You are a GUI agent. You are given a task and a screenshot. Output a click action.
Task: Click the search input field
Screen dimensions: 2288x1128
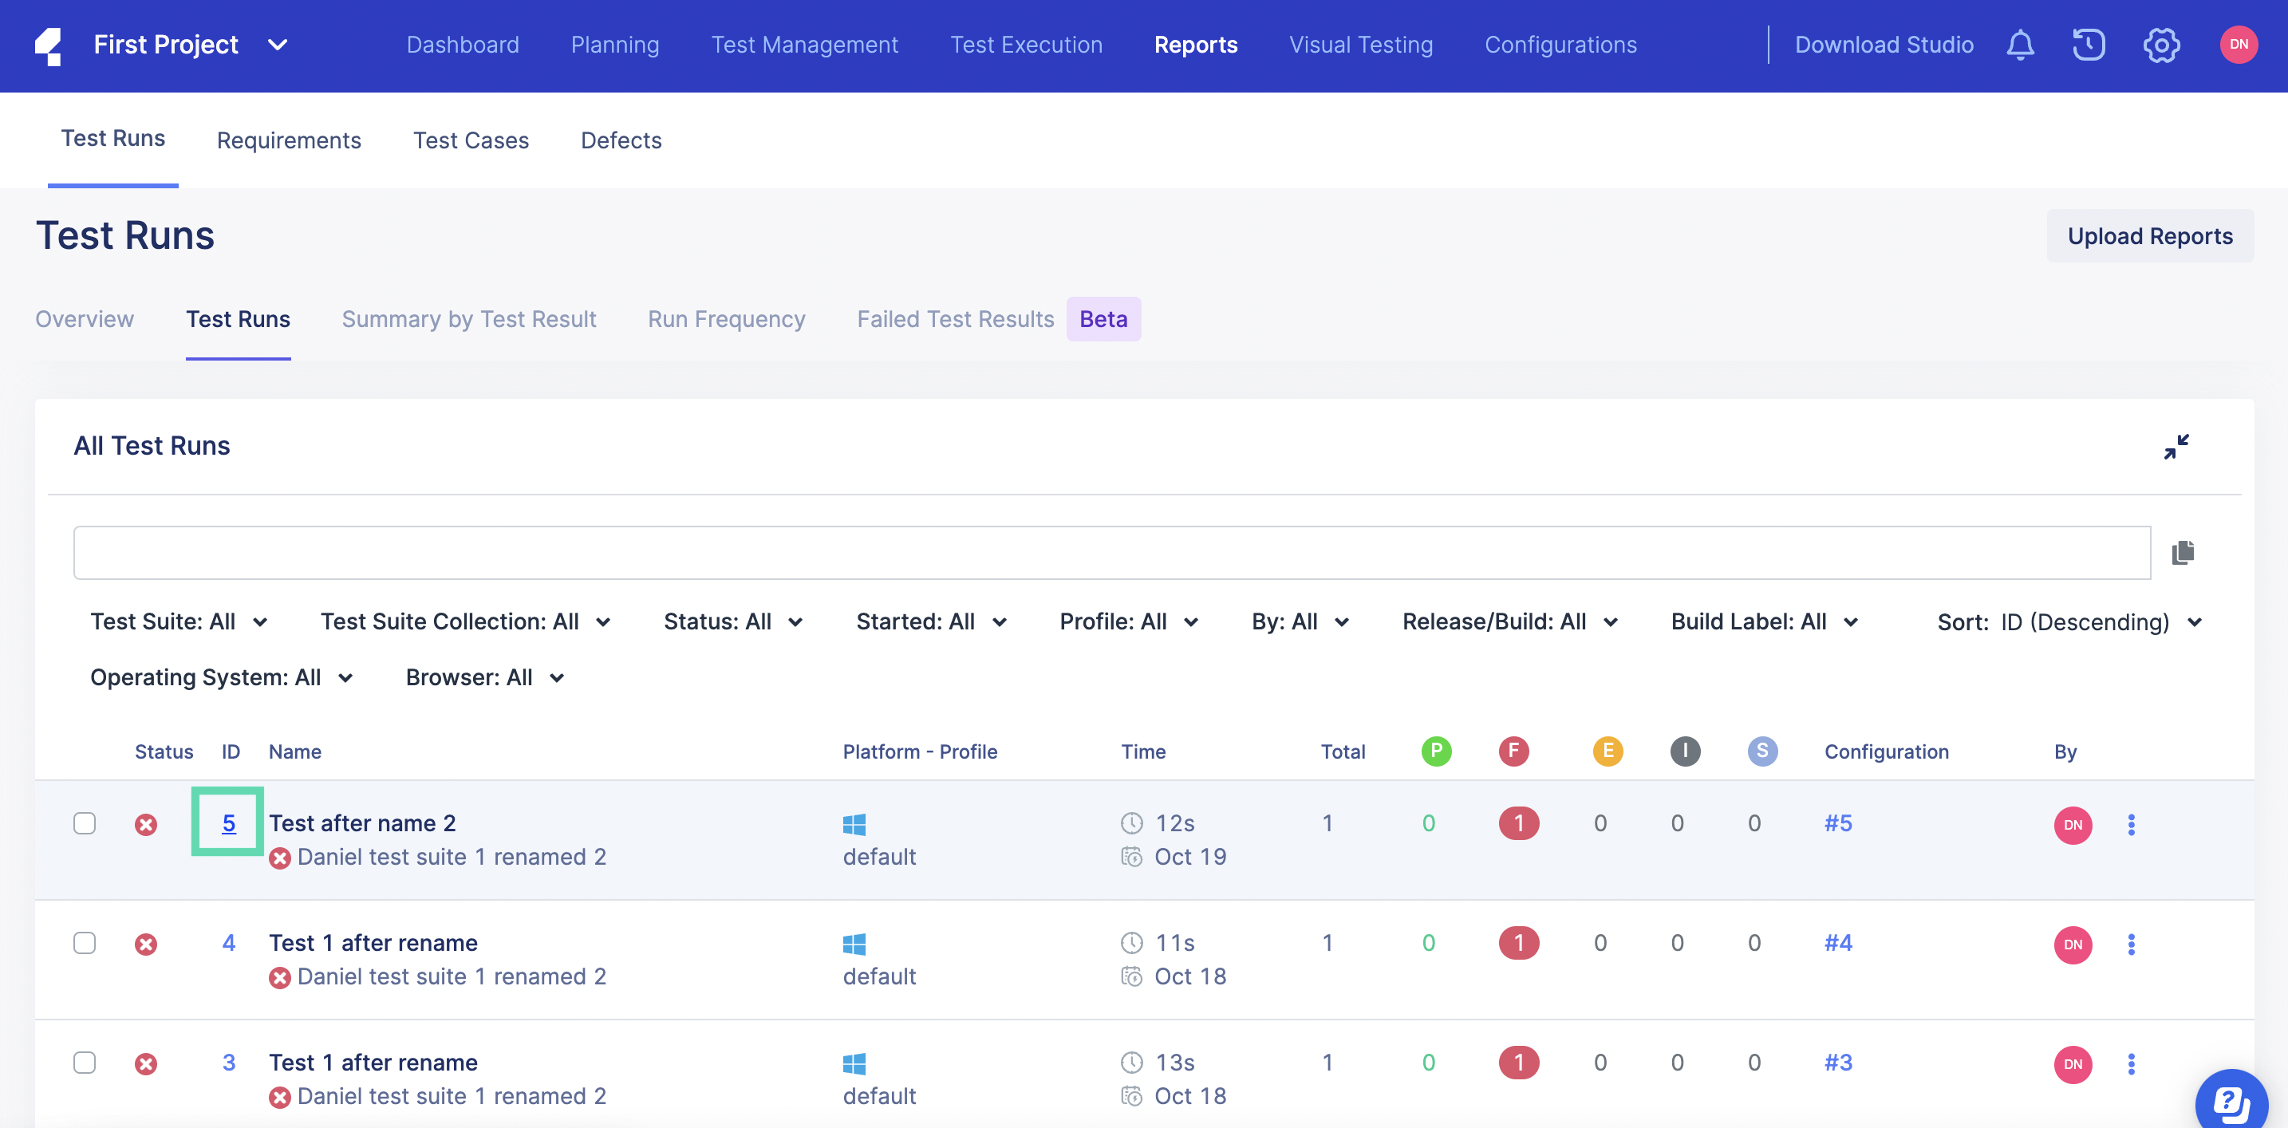[x=1112, y=553]
